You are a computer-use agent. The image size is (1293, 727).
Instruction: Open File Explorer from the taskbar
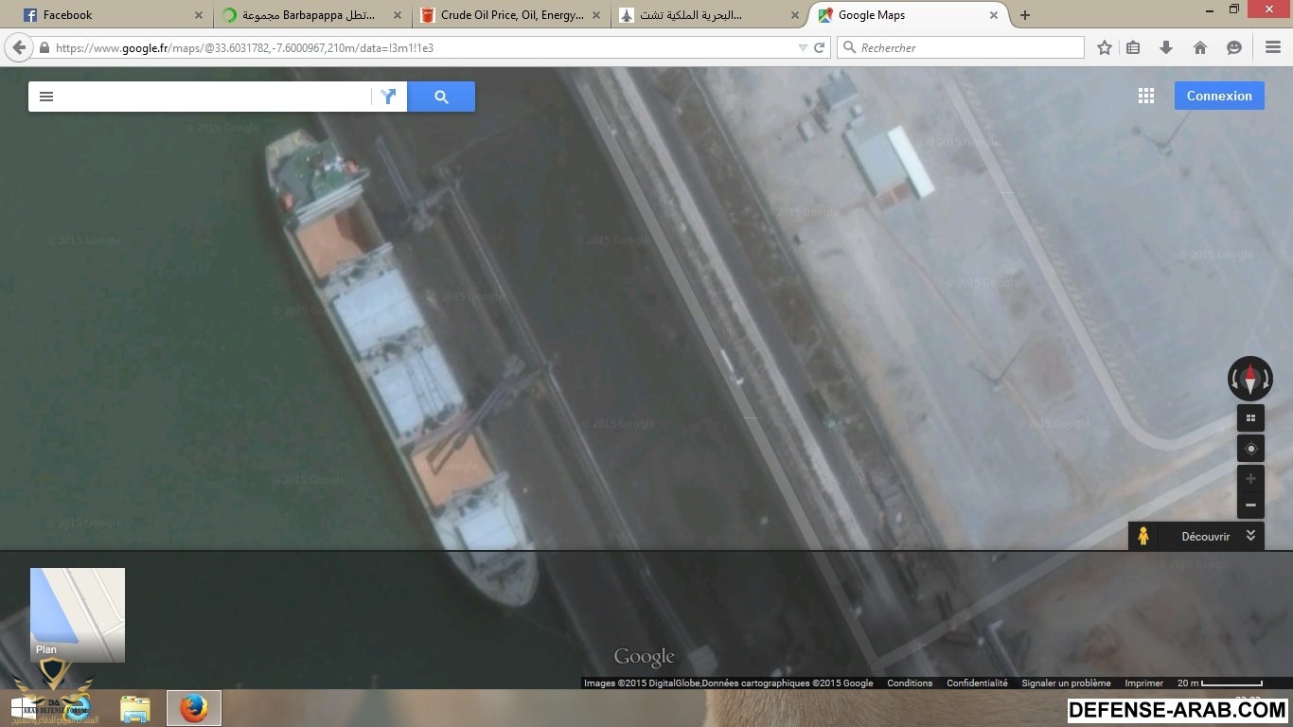[x=135, y=708]
